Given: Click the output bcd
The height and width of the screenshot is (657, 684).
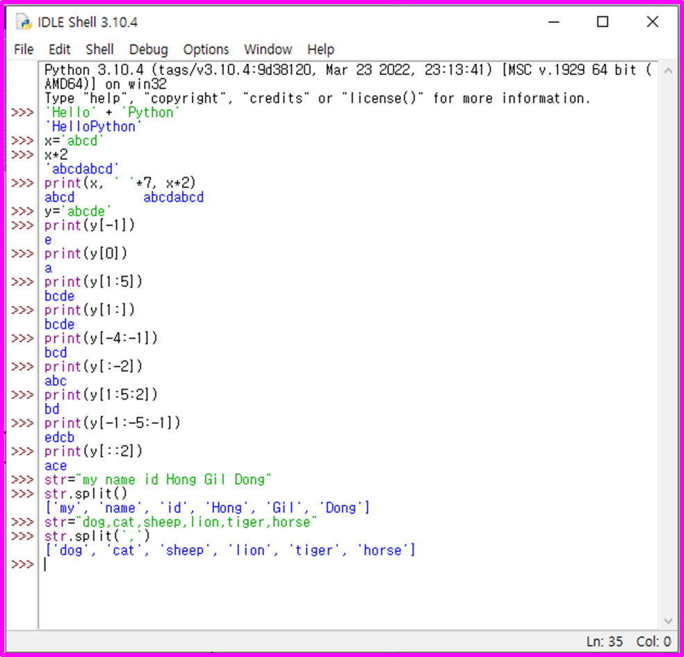Looking at the screenshot, I should coord(56,352).
